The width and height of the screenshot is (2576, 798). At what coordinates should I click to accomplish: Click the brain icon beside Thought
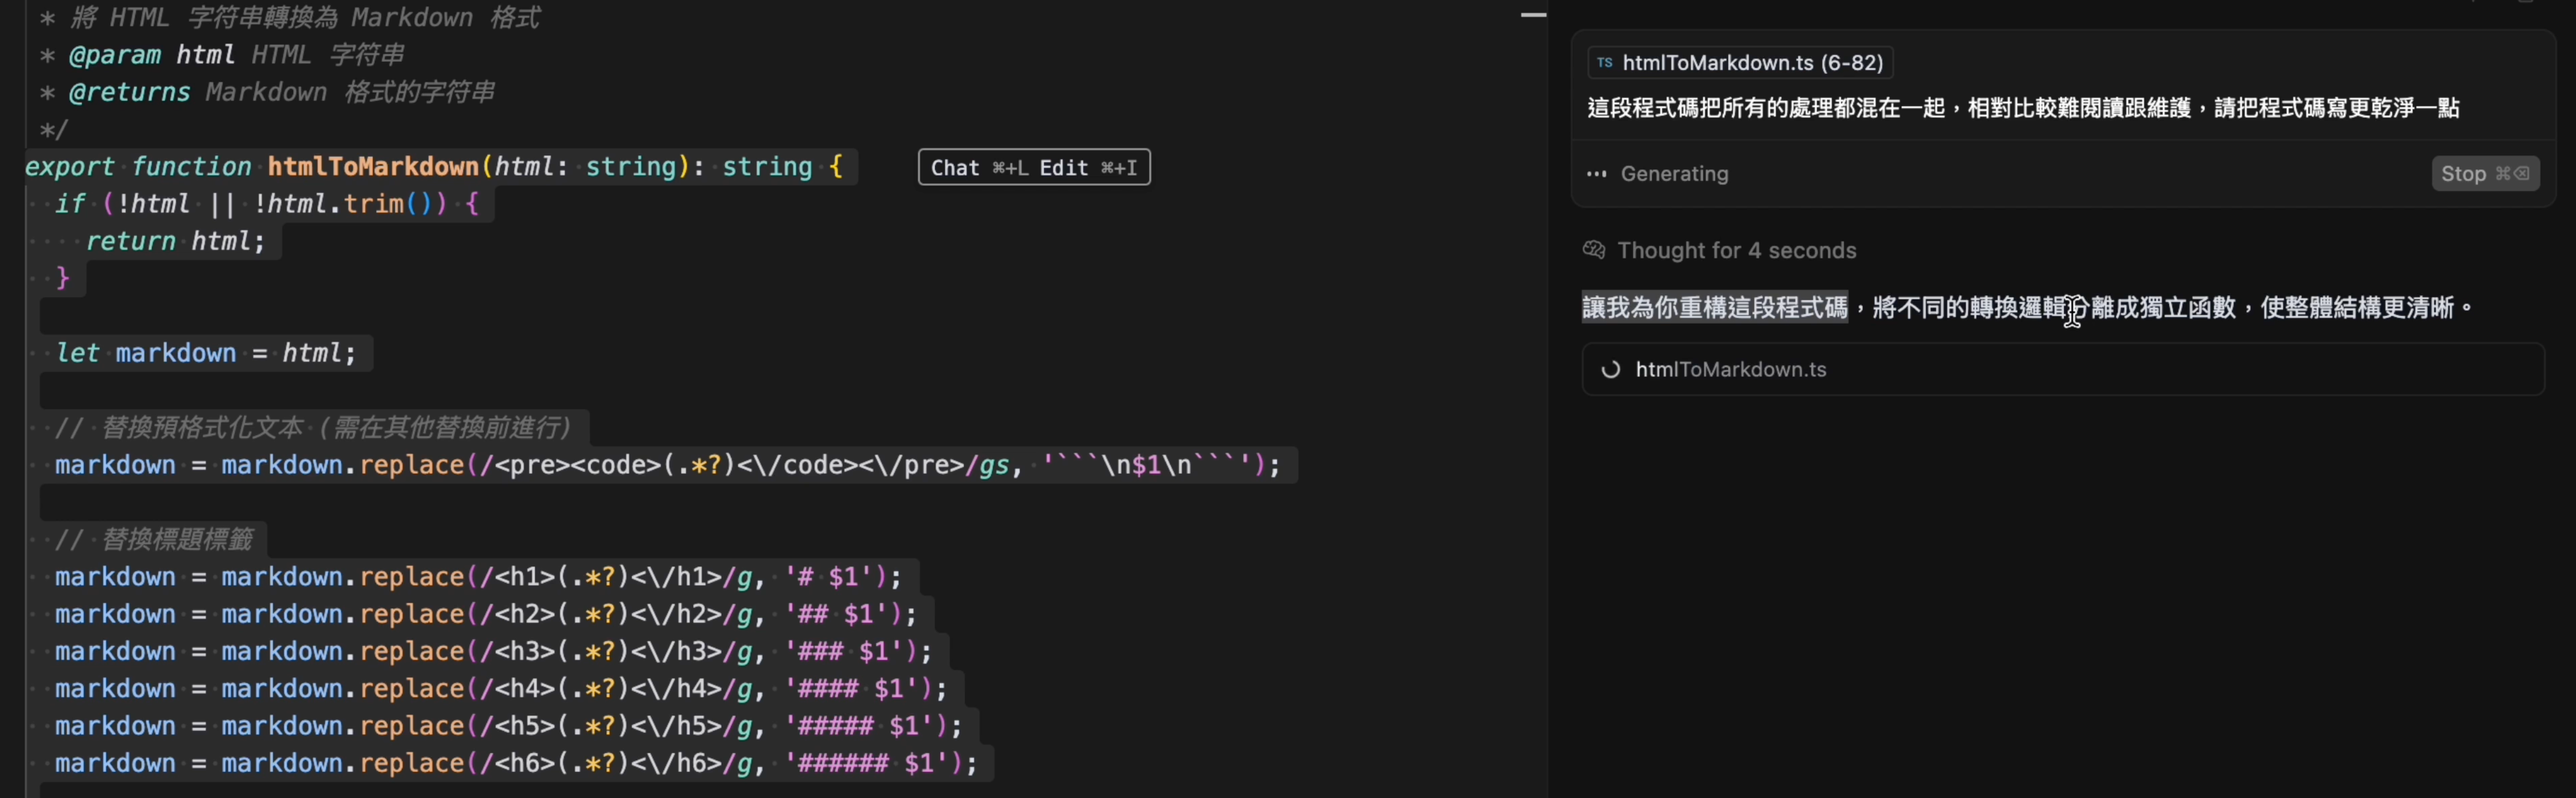point(1594,250)
